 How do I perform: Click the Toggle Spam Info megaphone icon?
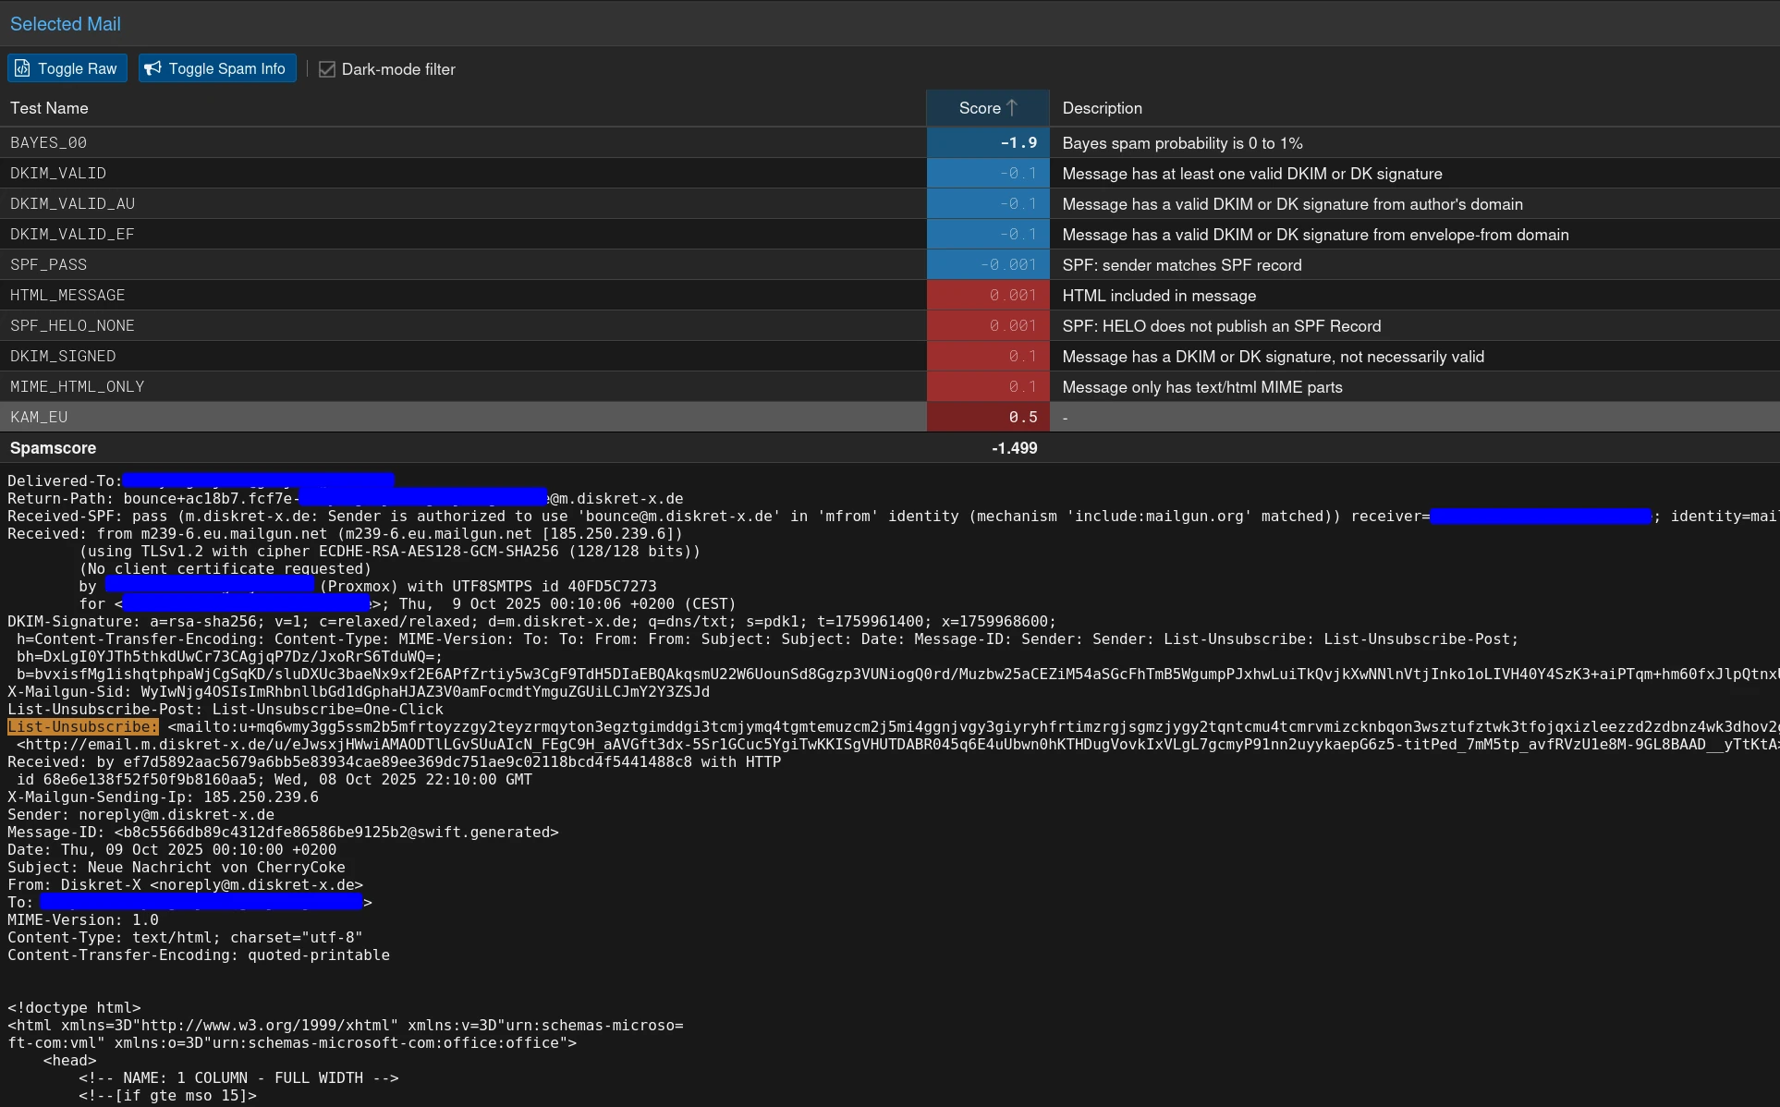tap(153, 68)
